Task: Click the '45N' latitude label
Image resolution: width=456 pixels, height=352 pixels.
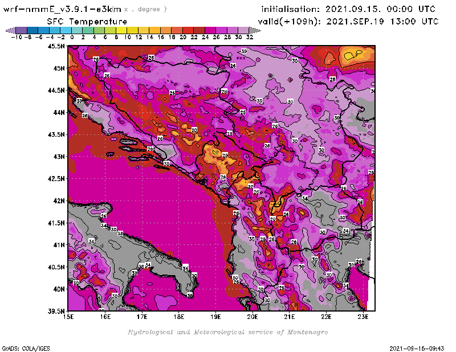Action: click(x=59, y=68)
